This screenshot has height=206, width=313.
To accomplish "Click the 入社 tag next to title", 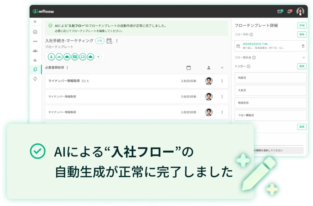I will pos(100,41).
